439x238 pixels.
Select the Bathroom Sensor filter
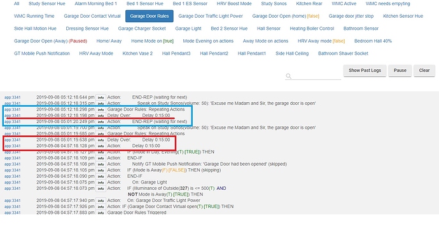pyautogui.click(x=361, y=29)
